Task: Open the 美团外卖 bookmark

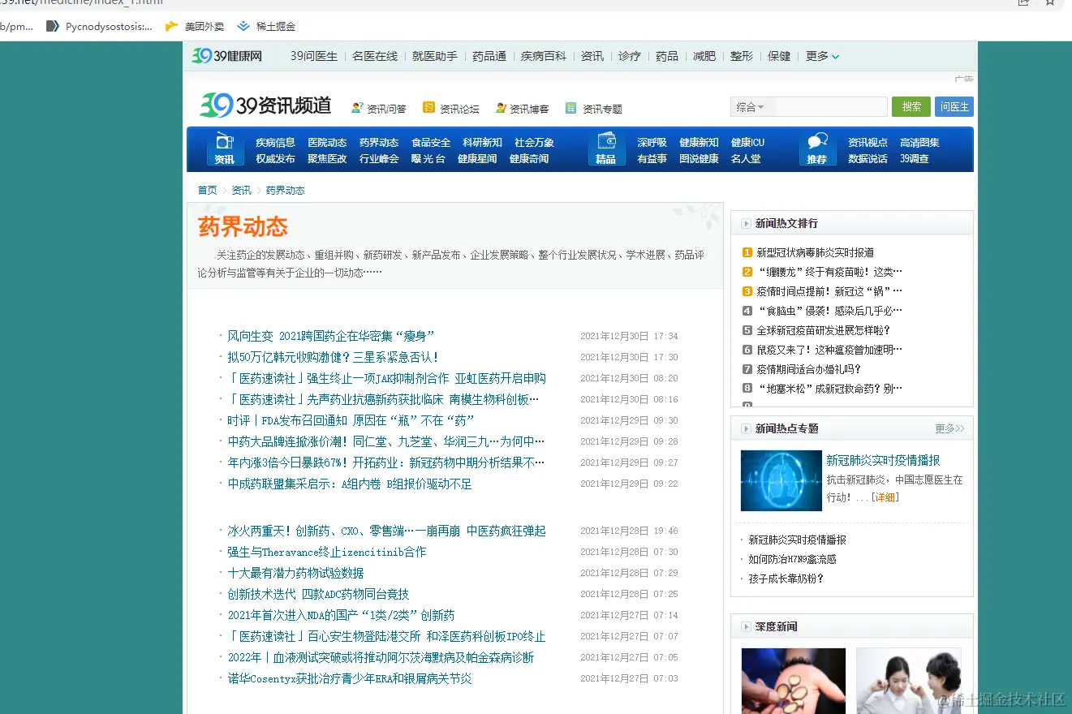Action: point(195,26)
